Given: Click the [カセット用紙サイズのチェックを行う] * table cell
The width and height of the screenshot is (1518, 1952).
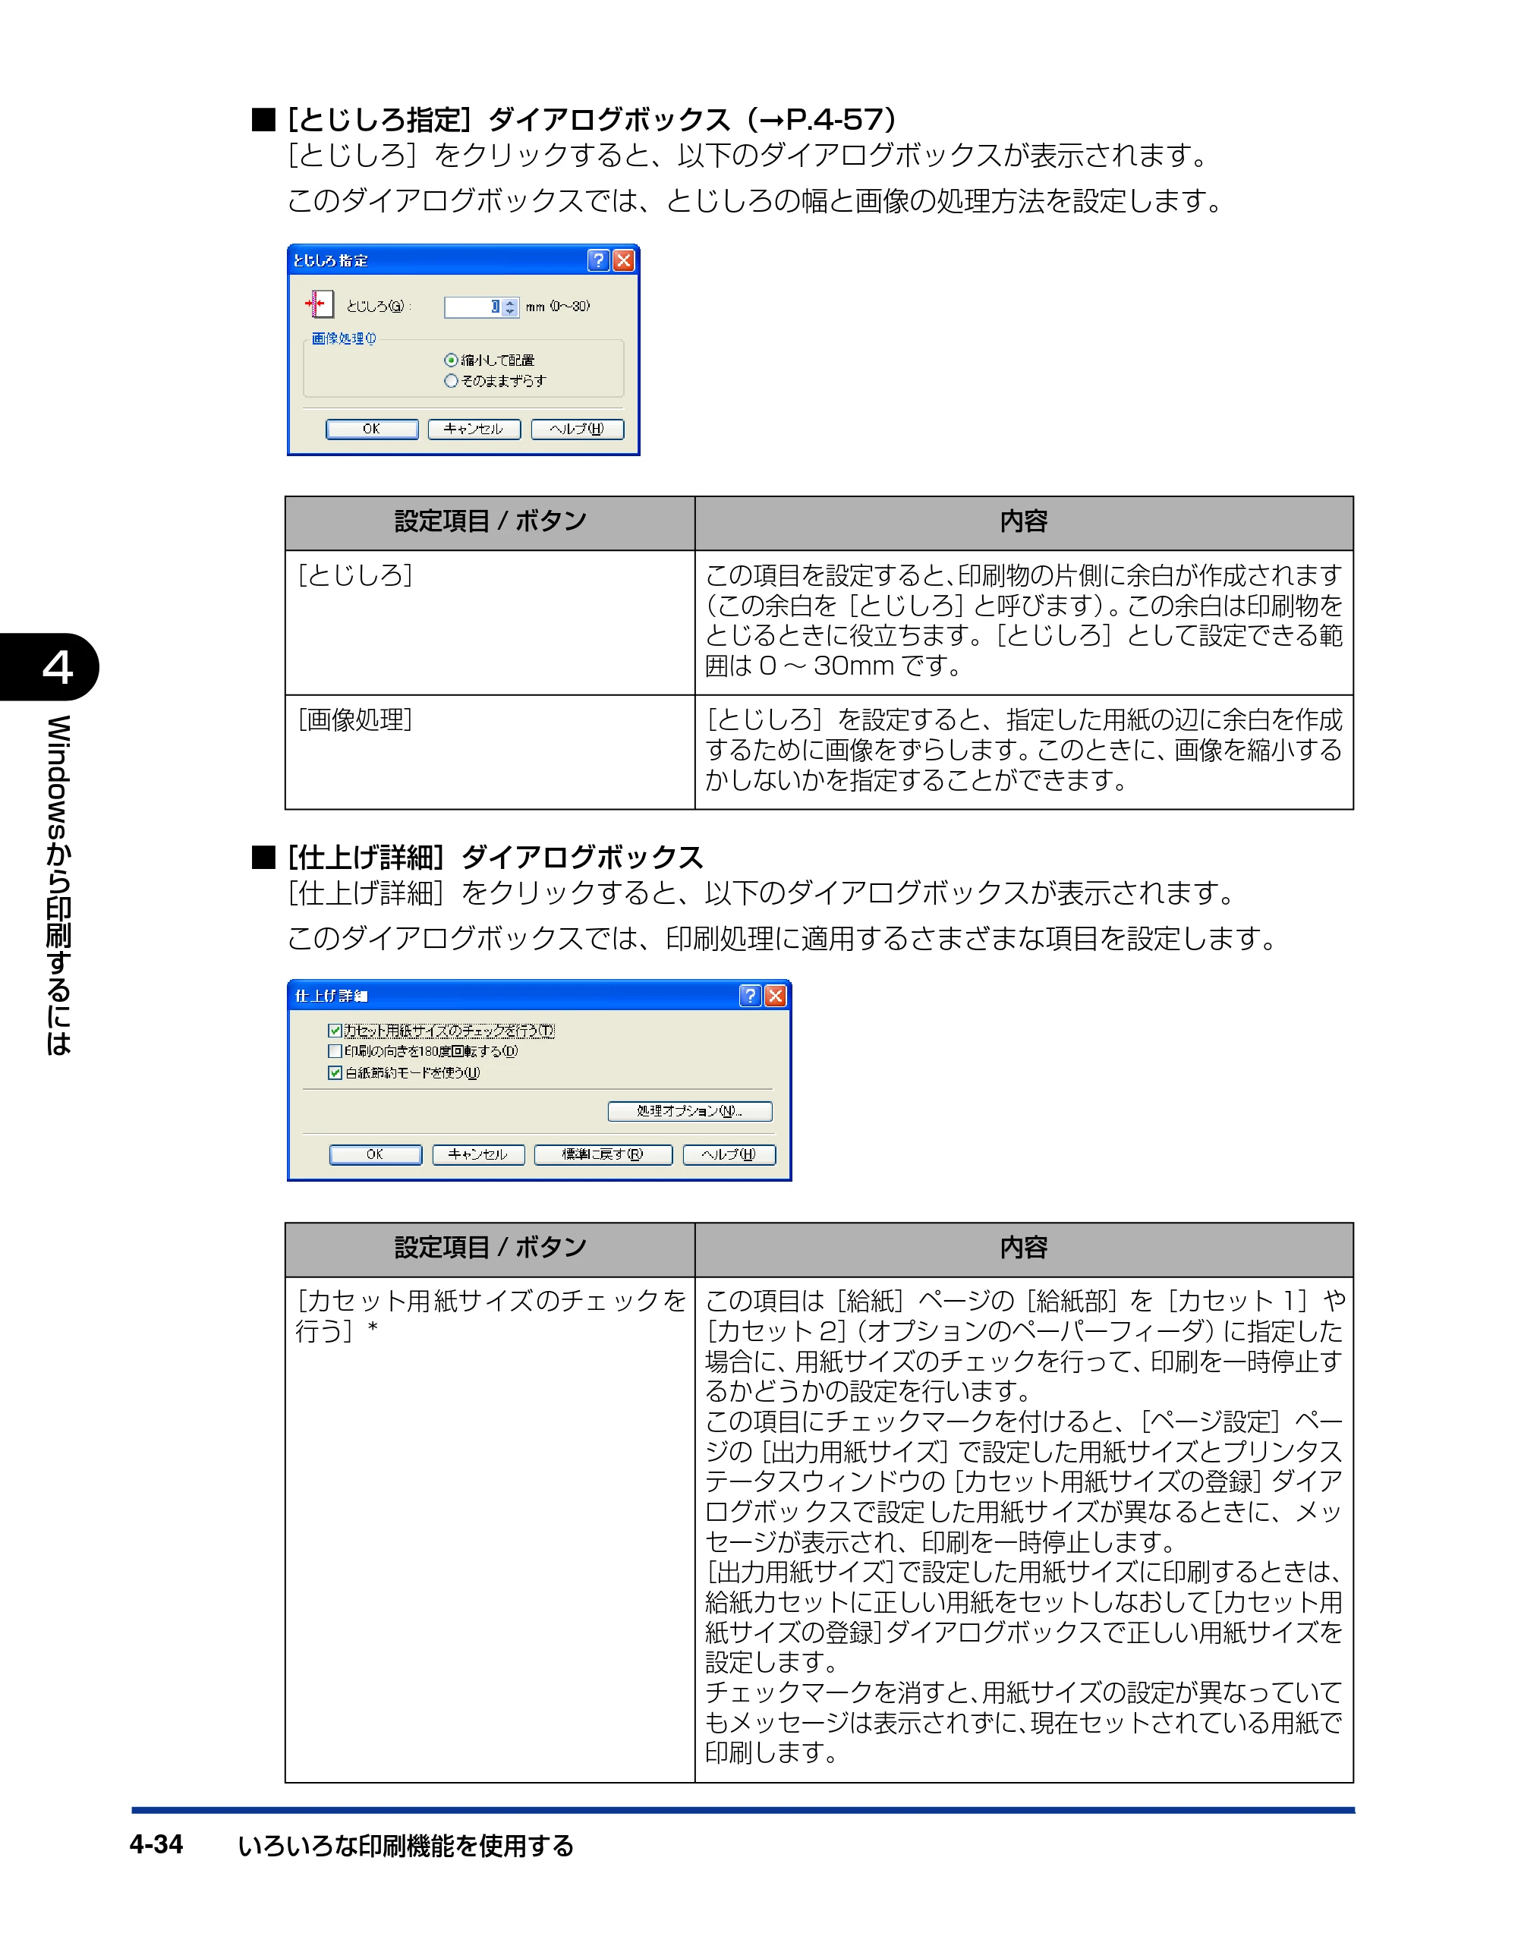Looking at the screenshot, I should click(490, 1529).
